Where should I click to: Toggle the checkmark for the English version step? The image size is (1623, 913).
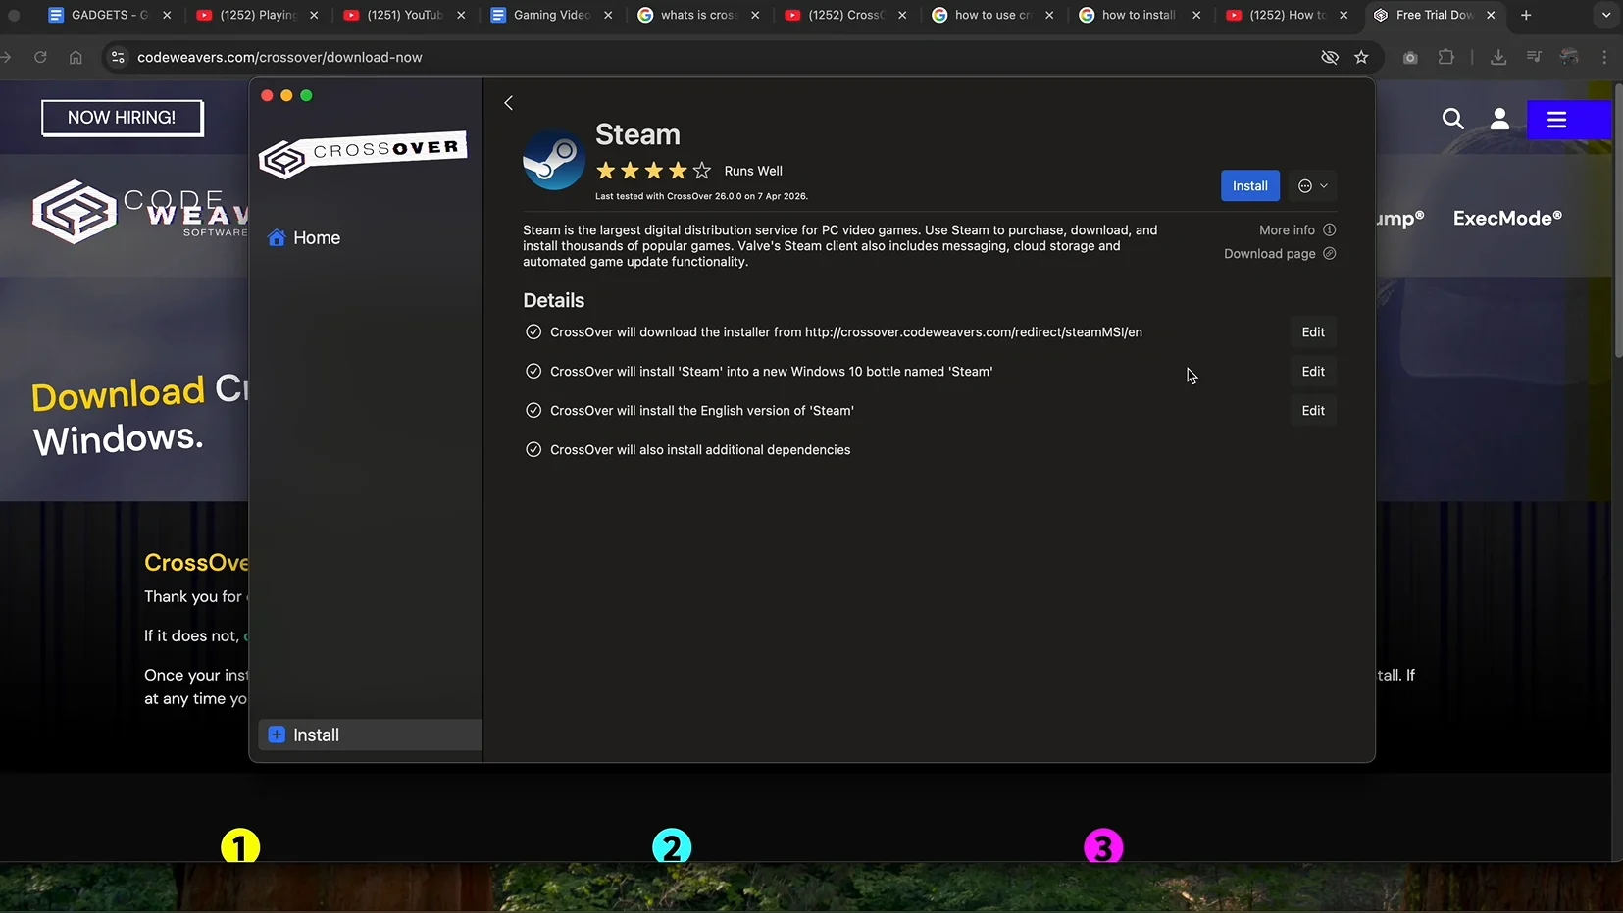[x=533, y=410]
